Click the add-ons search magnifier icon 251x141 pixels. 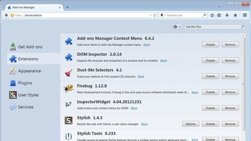tap(243, 27)
